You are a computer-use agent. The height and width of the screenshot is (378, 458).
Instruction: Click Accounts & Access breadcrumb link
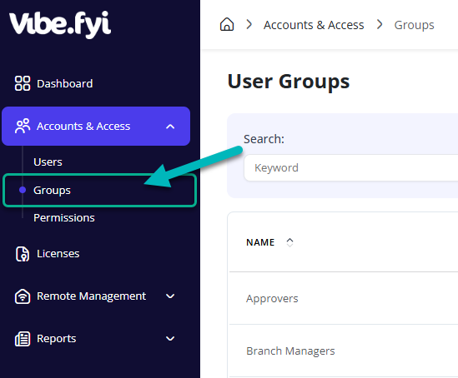(314, 25)
